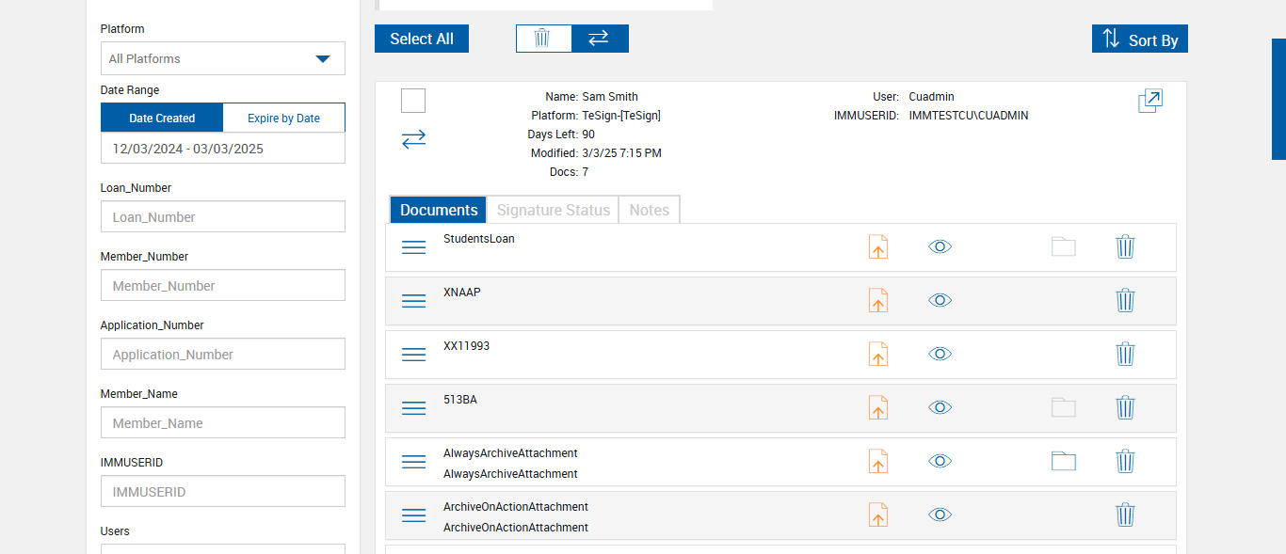Click the Select All button
The height and width of the screenshot is (554, 1286).
coord(422,39)
